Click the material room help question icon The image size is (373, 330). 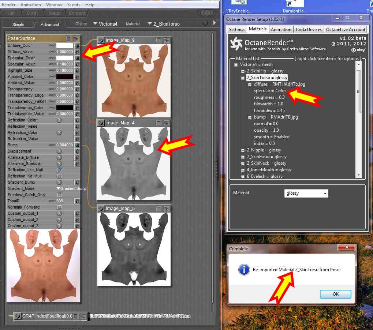[205, 23]
